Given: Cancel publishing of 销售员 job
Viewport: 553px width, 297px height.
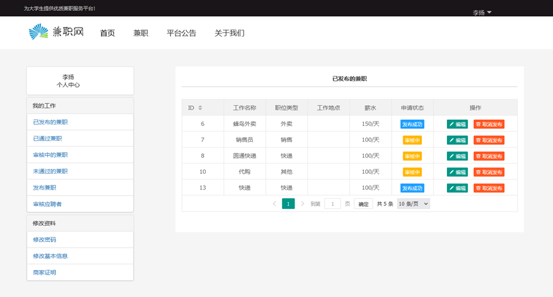Looking at the screenshot, I should point(489,140).
